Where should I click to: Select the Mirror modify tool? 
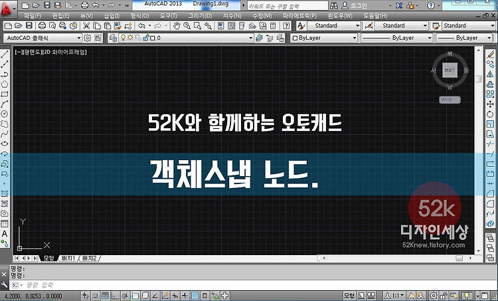coord(491,74)
